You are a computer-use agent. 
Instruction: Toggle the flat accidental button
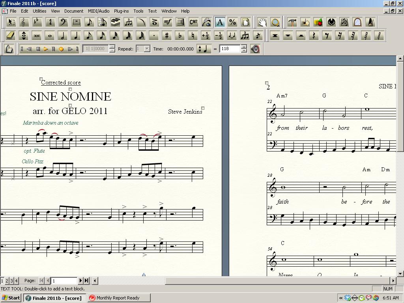180,36
